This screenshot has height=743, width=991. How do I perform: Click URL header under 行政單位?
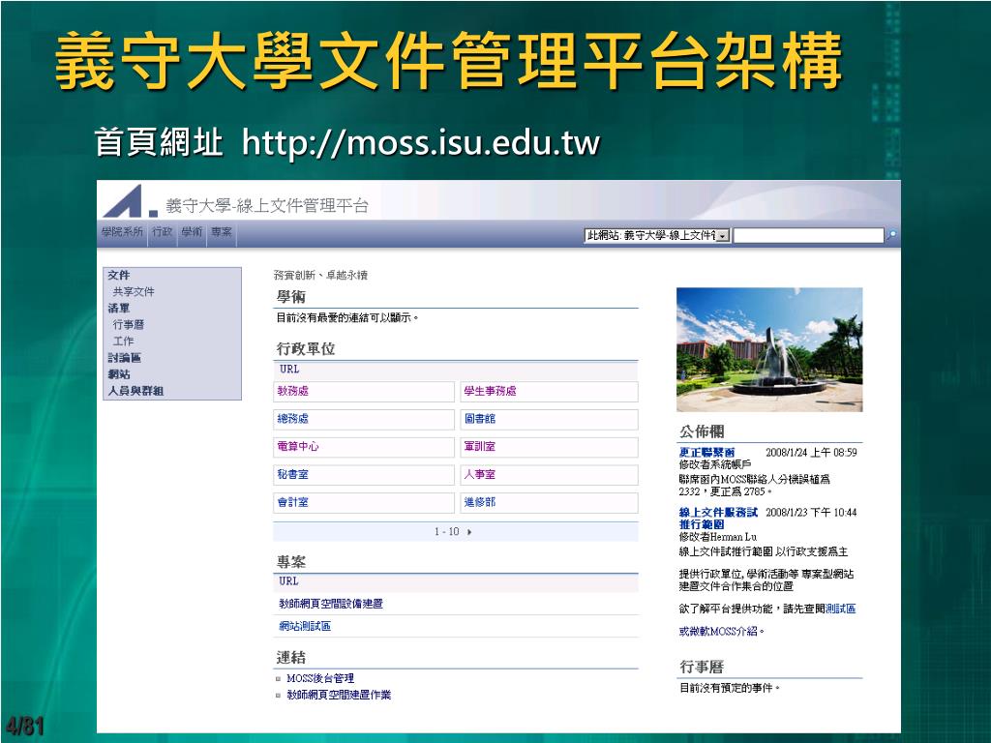[289, 369]
